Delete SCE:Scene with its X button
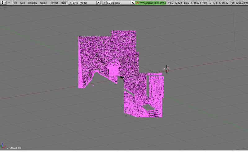The width and height of the screenshot is (248, 156). [133, 3]
